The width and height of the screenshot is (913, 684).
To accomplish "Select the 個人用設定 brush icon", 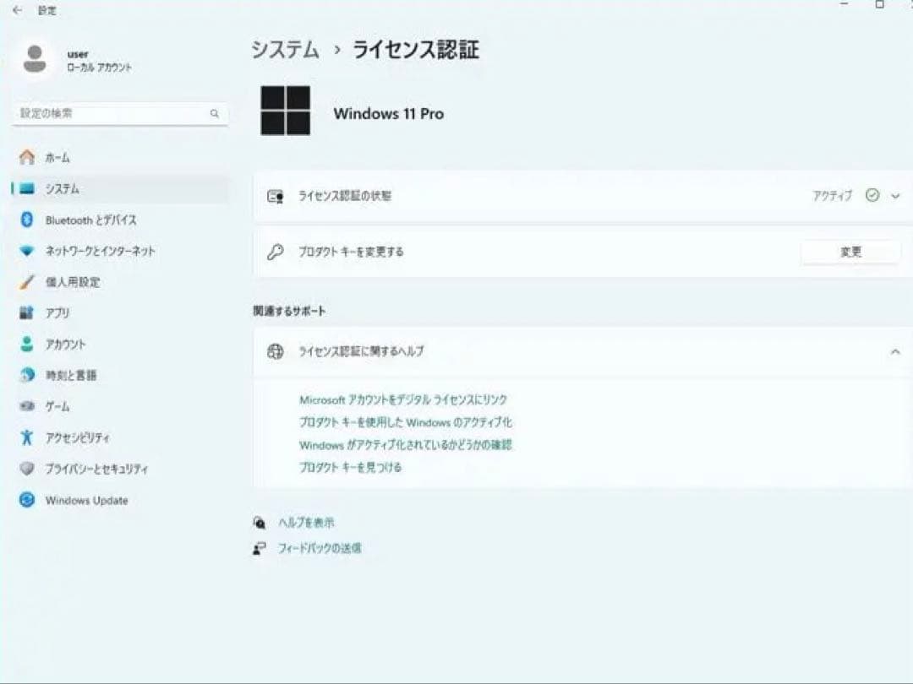I will [28, 282].
